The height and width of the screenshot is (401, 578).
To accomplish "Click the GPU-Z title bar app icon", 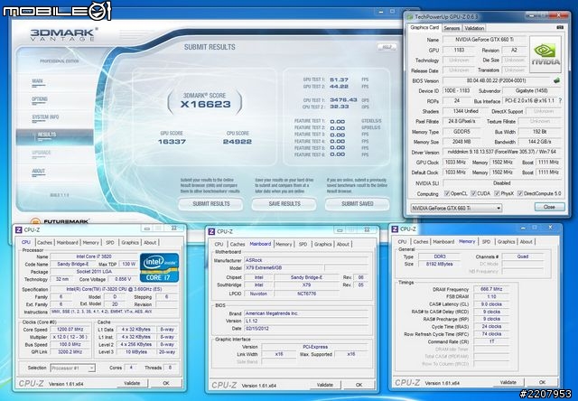I will click(x=409, y=16).
